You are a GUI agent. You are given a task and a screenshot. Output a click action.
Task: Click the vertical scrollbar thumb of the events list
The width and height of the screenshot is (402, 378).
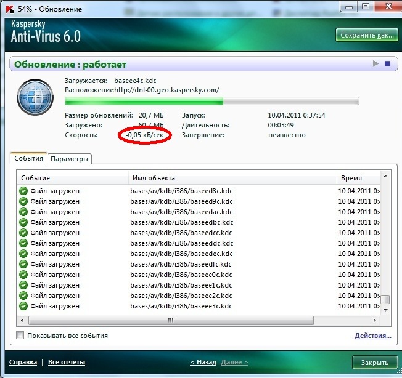385,299
